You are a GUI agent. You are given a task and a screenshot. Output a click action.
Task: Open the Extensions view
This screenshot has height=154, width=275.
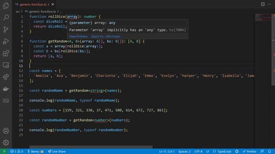pyautogui.click(x=6, y=53)
